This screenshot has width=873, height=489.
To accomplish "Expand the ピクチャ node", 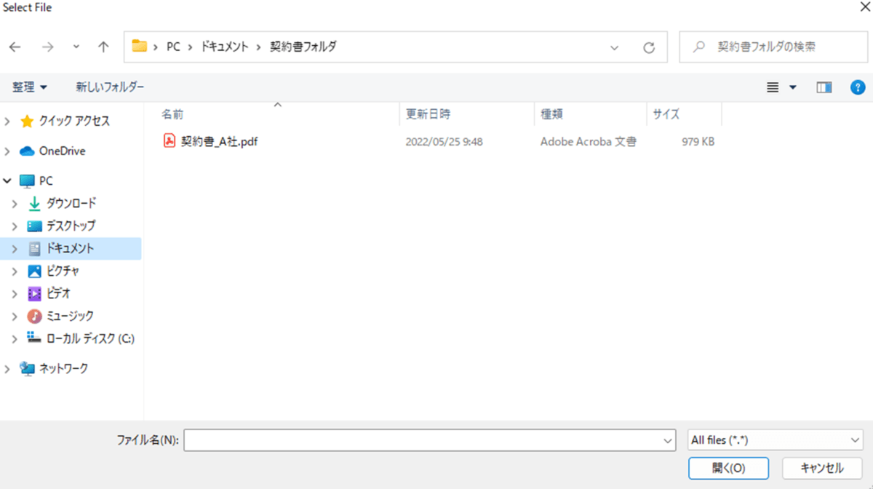I will click(x=15, y=271).
